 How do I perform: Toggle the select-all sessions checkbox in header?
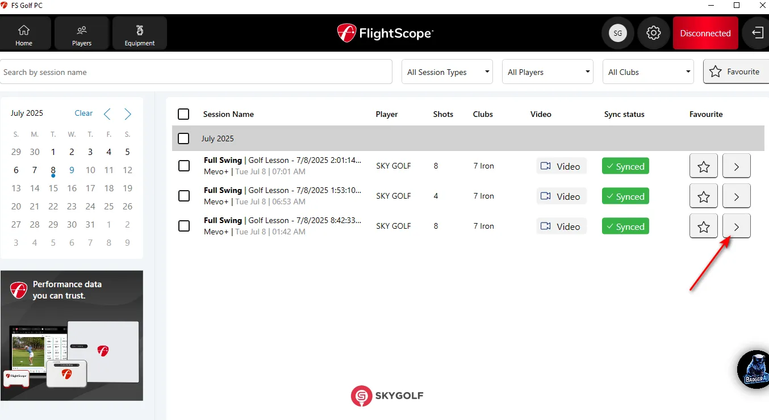point(183,114)
